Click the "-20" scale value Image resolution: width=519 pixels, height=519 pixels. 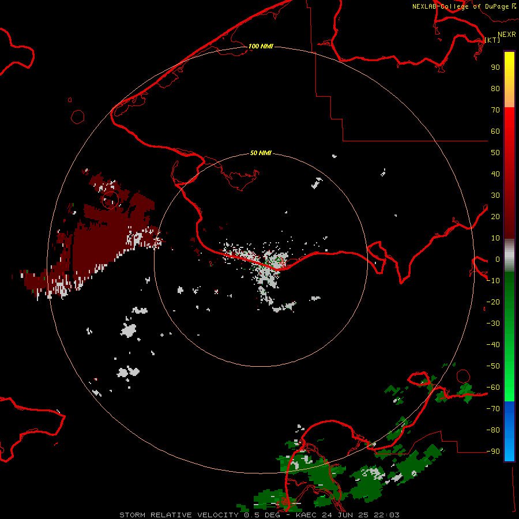[x=493, y=302]
